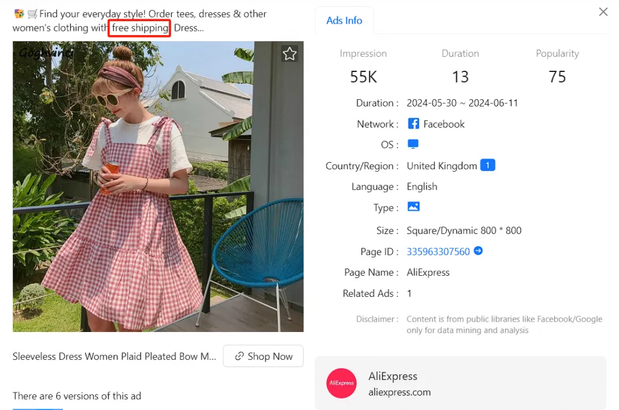Click the 55K impression value
This screenshot has height=410, width=619.
point(363,77)
